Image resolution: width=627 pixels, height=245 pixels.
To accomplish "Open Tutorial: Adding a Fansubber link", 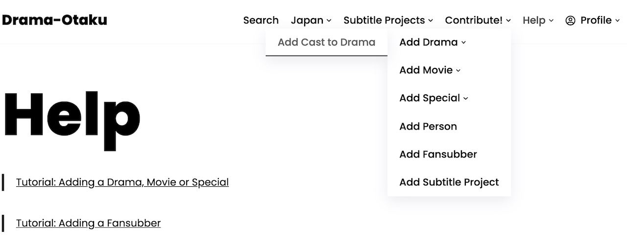I will coord(88,223).
